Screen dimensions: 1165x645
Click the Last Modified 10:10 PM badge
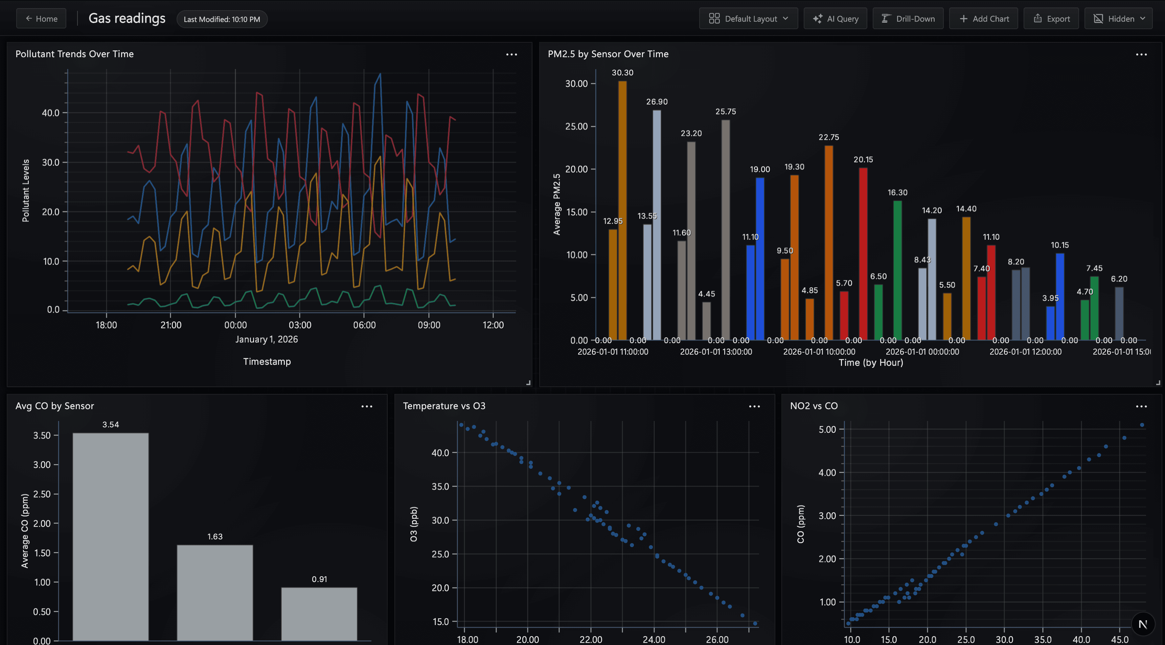pyautogui.click(x=222, y=19)
